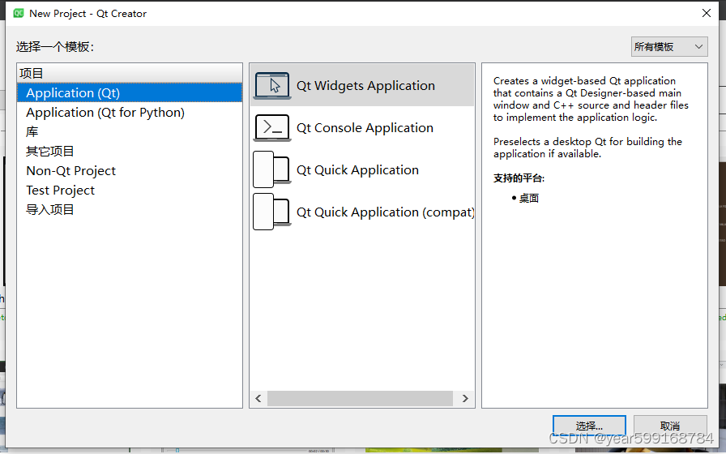Image resolution: width=726 pixels, height=454 pixels.
Task: Click the 支持的平台 label in description
Action: point(519,178)
